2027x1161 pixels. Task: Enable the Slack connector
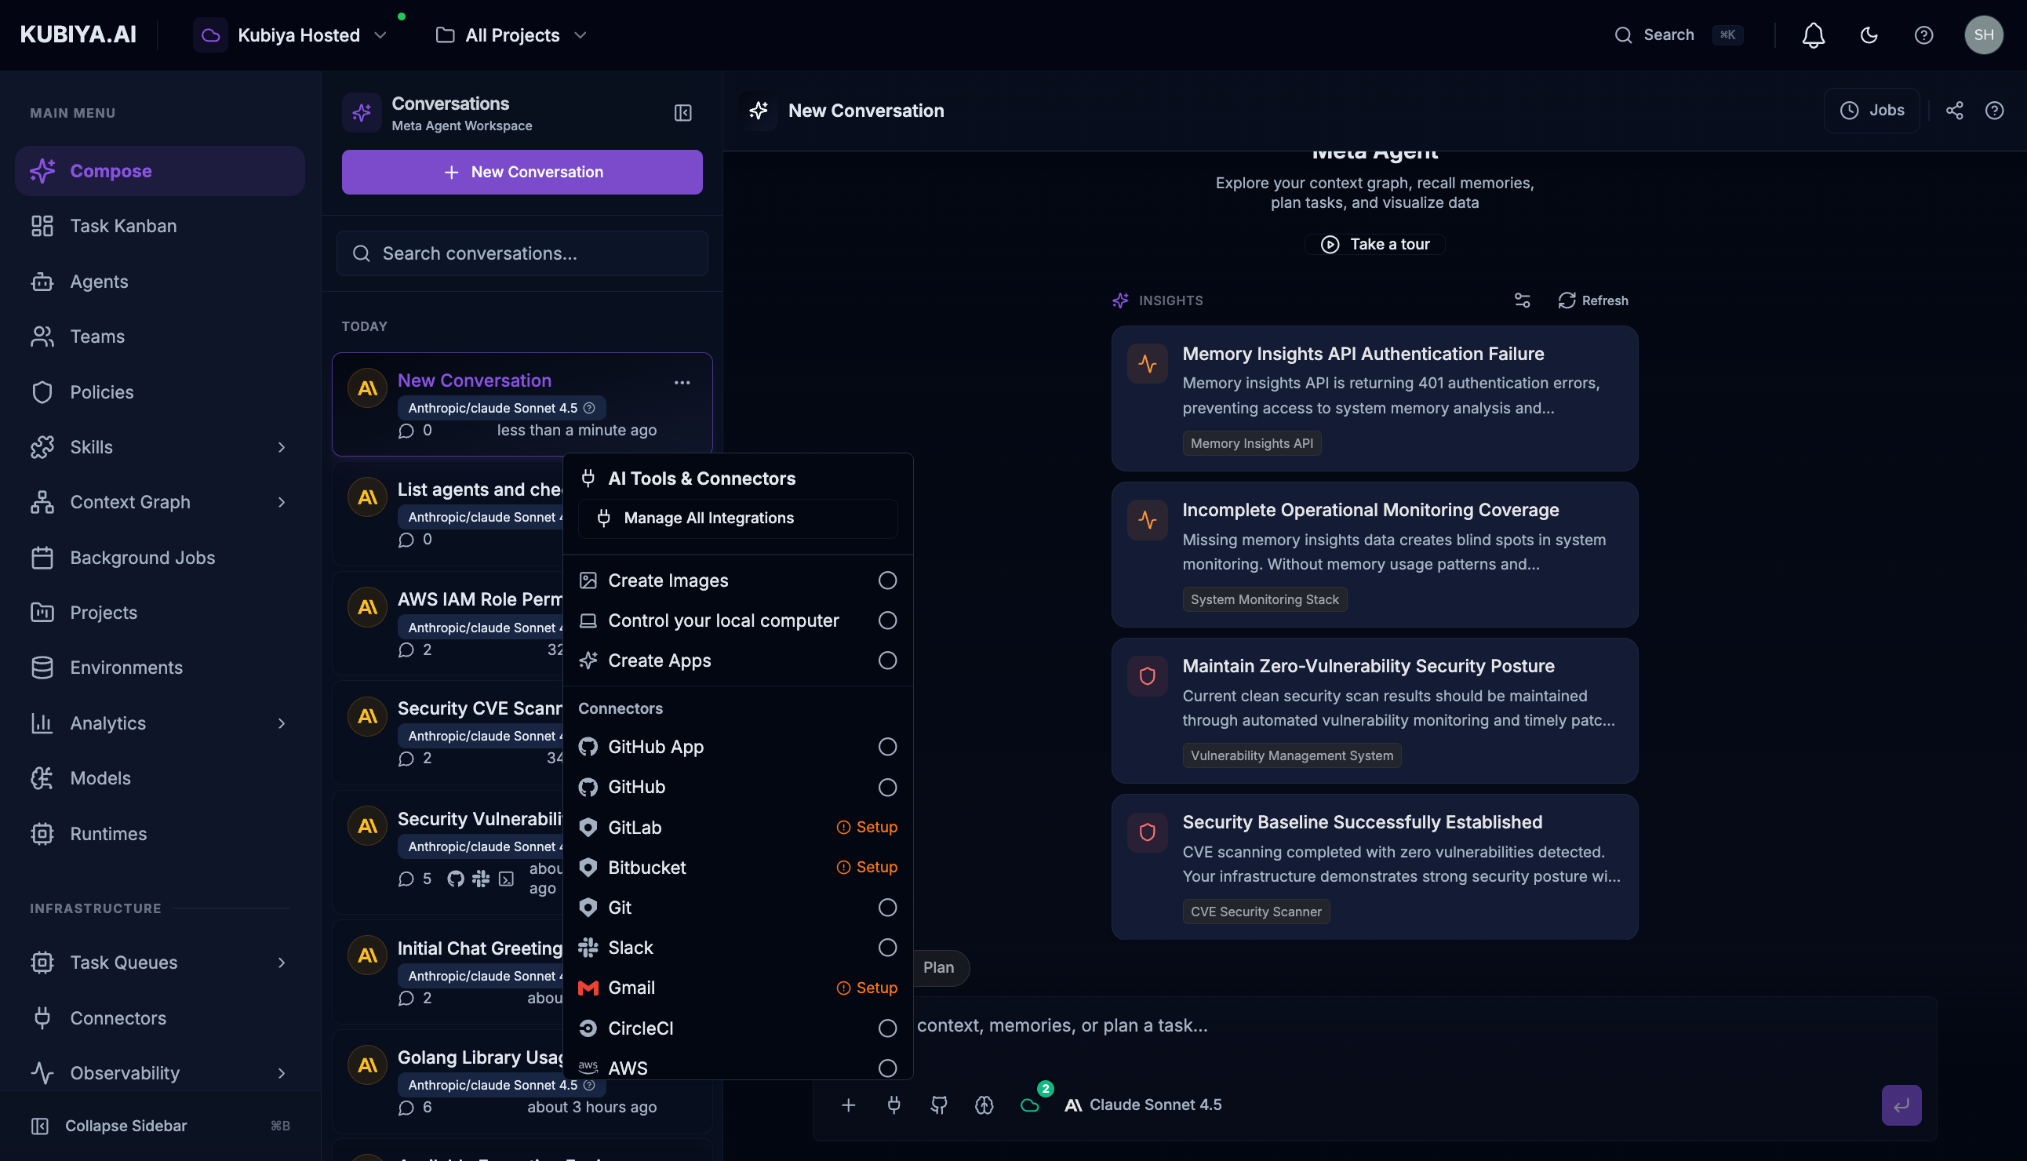pyautogui.click(x=886, y=948)
